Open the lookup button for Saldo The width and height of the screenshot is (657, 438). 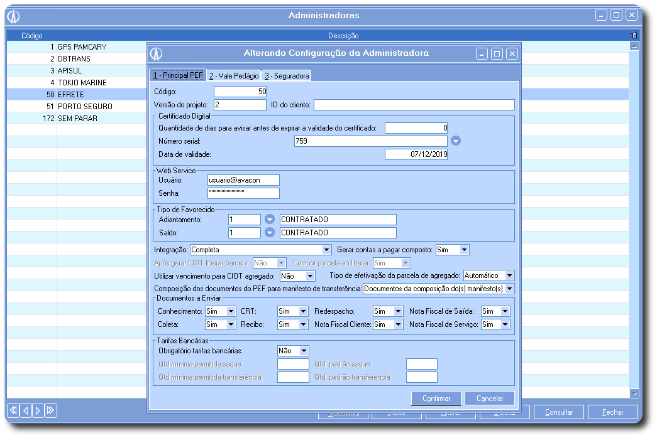click(270, 233)
